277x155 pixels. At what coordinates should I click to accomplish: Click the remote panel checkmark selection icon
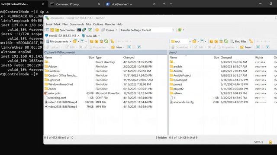267,47
